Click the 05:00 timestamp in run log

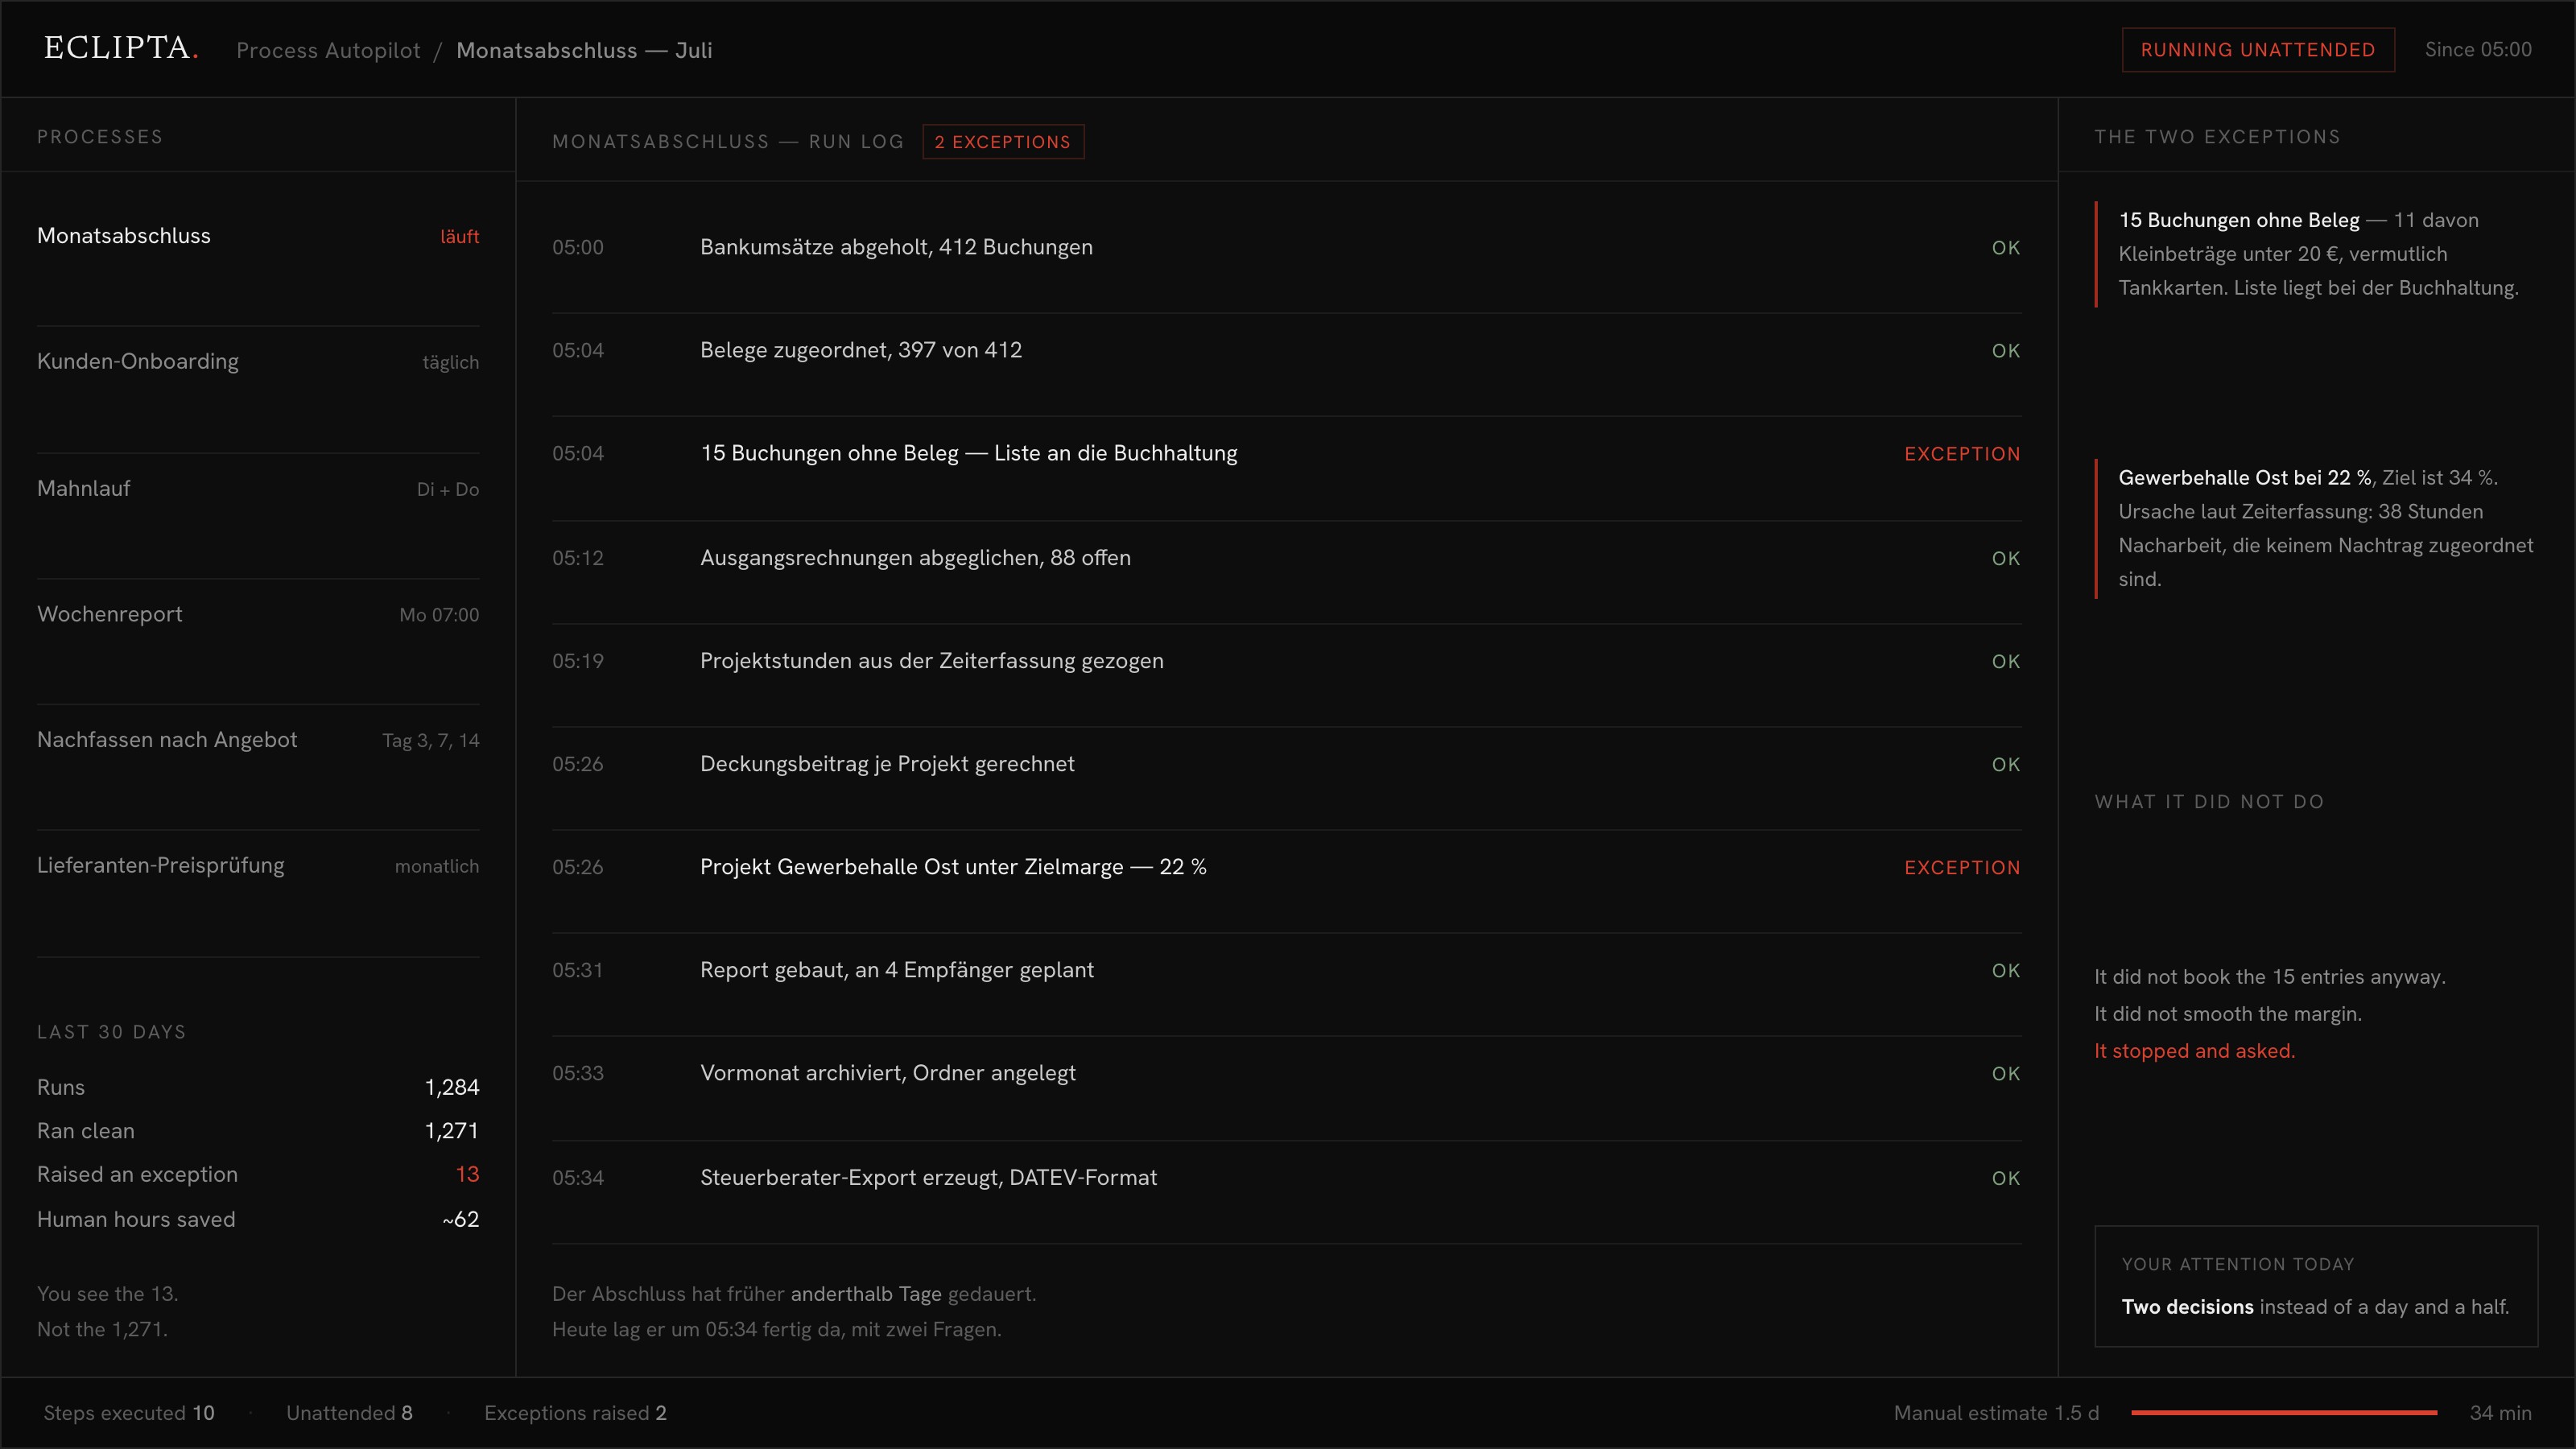[578, 248]
